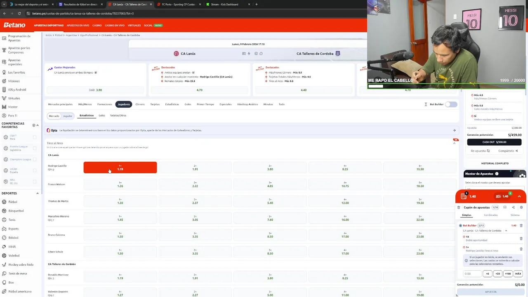The image size is (528, 297).
Task: Click the Mentor de Apuestas info icon
Action: [497, 174]
